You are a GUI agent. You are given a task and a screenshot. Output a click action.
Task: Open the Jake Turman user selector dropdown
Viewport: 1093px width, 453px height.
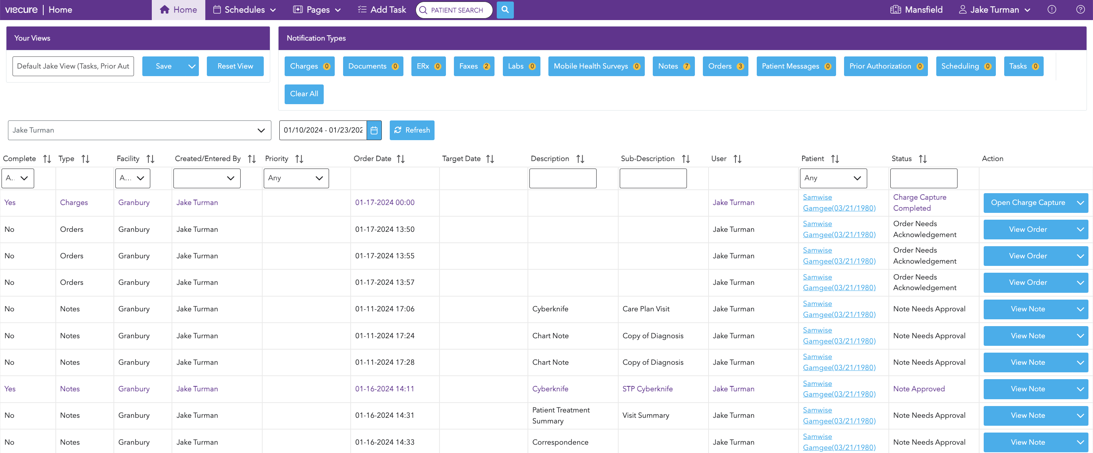tap(139, 130)
